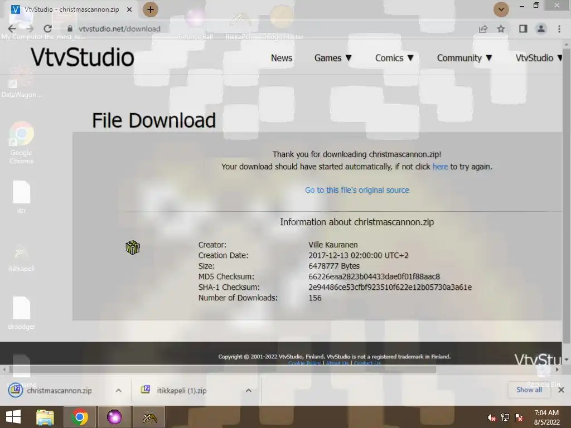This screenshot has height=428, width=571.
Task: Click the SHA-1 checksum value
Action: pyautogui.click(x=390, y=287)
